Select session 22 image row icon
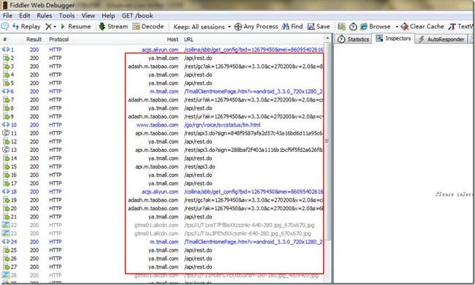475x285 pixels. 6,225
